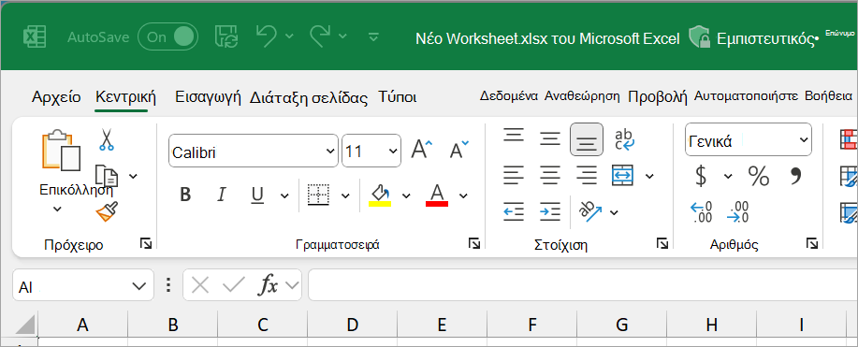Toggle the highlighted Bottom Align icon

tap(587, 139)
